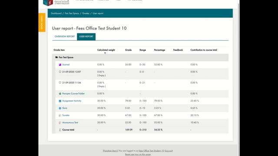
Task: Open Grades in the breadcrumb trail
Action: [86, 13]
